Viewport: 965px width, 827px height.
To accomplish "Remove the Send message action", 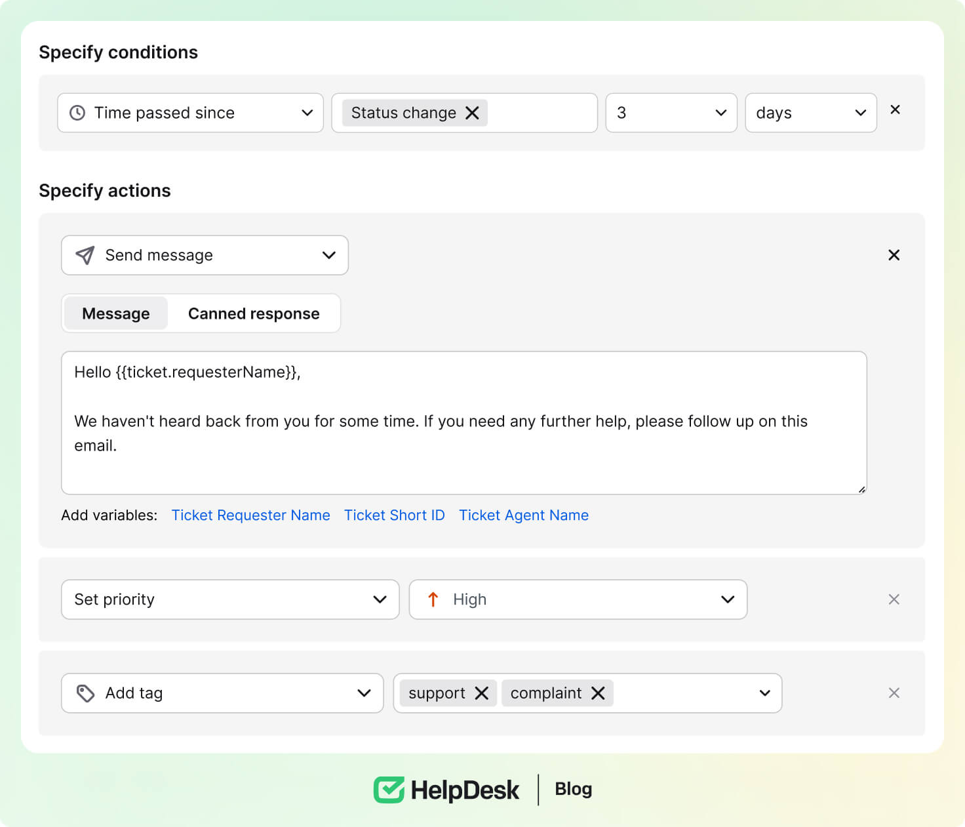I will tap(894, 255).
